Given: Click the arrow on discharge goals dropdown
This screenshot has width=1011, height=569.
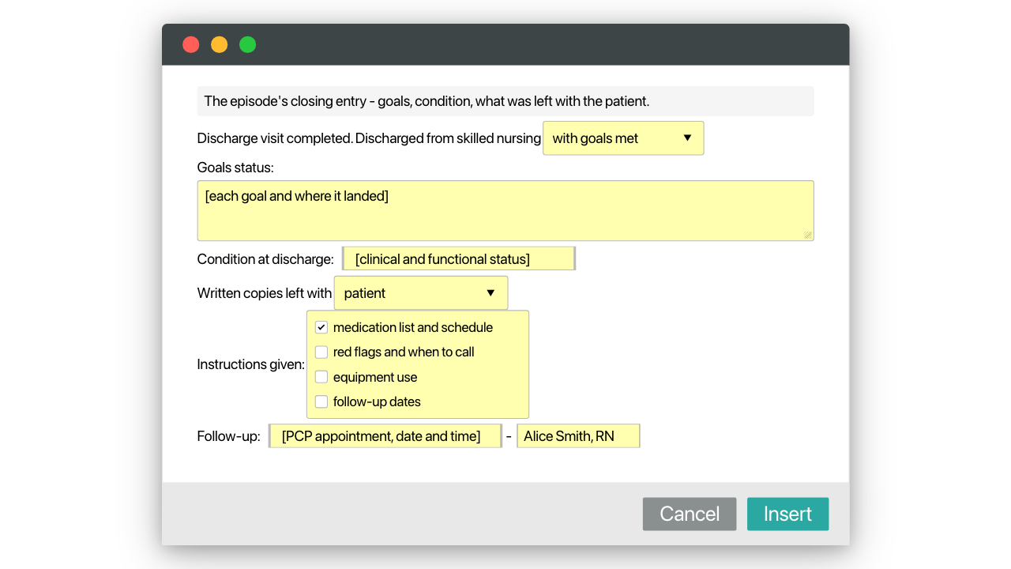Looking at the screenshot, I should 687,138.
